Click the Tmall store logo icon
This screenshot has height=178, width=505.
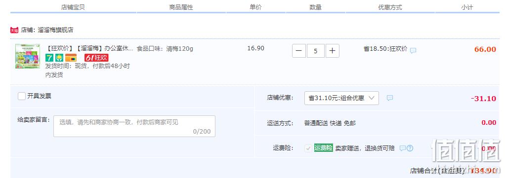coord(14,30)
